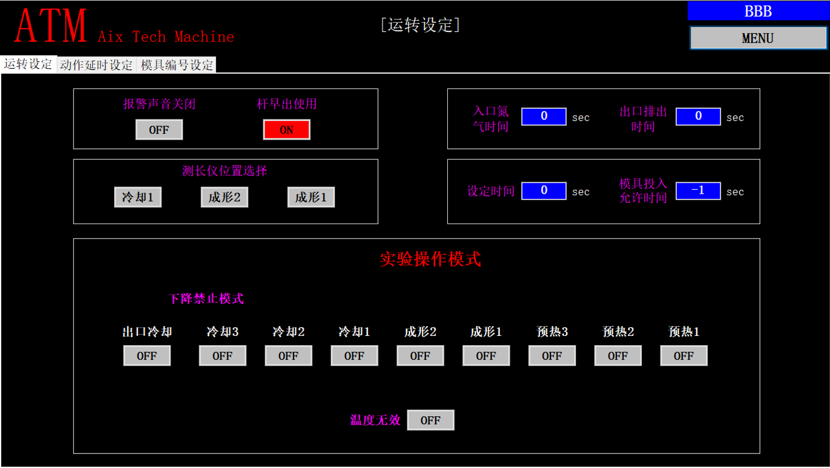The height and width of the screenshot is (468, 830).
Task: Toggle 冷却2 descent prohibit mode
Action: pos(288,355)
